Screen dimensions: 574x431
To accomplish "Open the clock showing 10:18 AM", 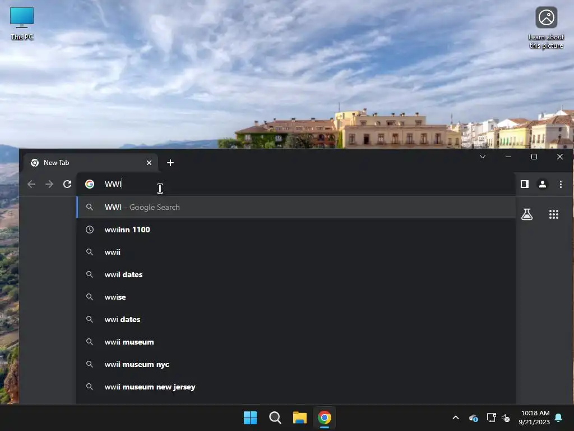I will click(534, 418).
